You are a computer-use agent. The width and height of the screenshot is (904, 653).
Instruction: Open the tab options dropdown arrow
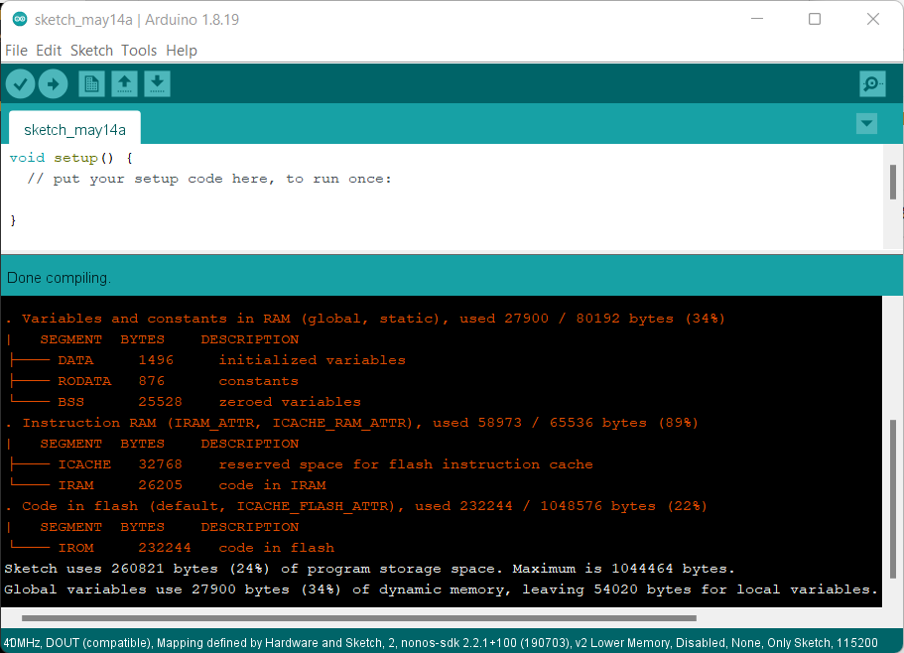click(866, 123)
